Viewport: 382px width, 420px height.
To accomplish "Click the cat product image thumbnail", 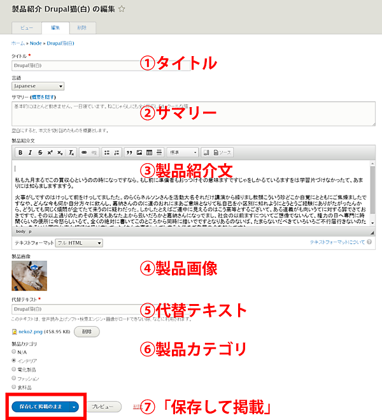I will pos(29,275).
